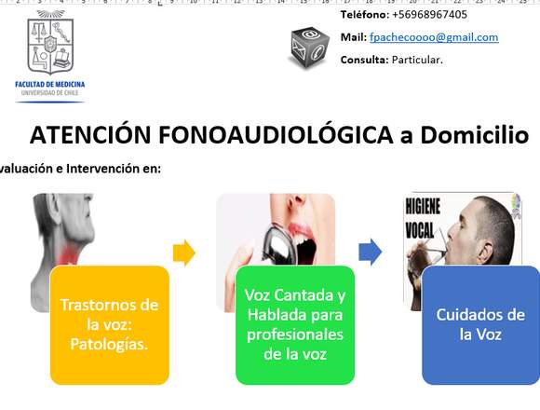Click the Intervención en: subtitle text

[114, 169]
